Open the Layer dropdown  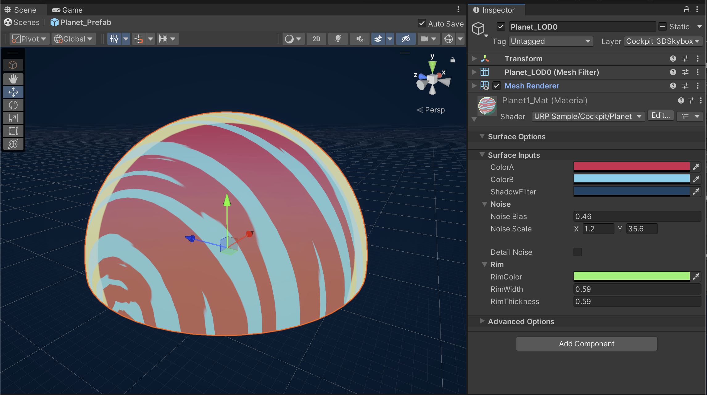(663, 41)
